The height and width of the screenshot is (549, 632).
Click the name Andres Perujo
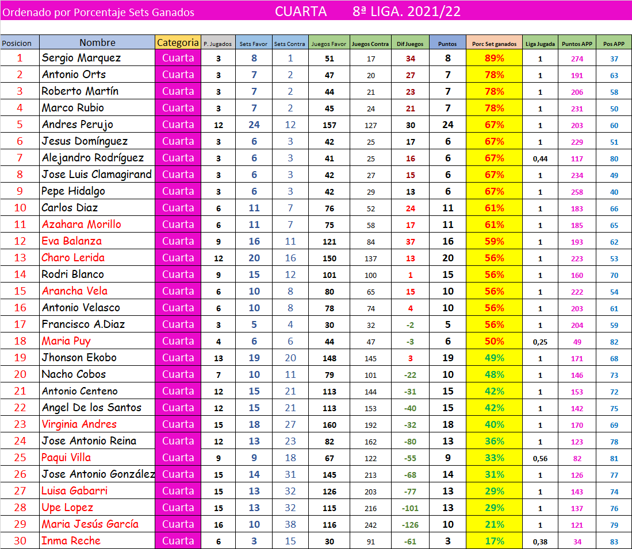78,125
